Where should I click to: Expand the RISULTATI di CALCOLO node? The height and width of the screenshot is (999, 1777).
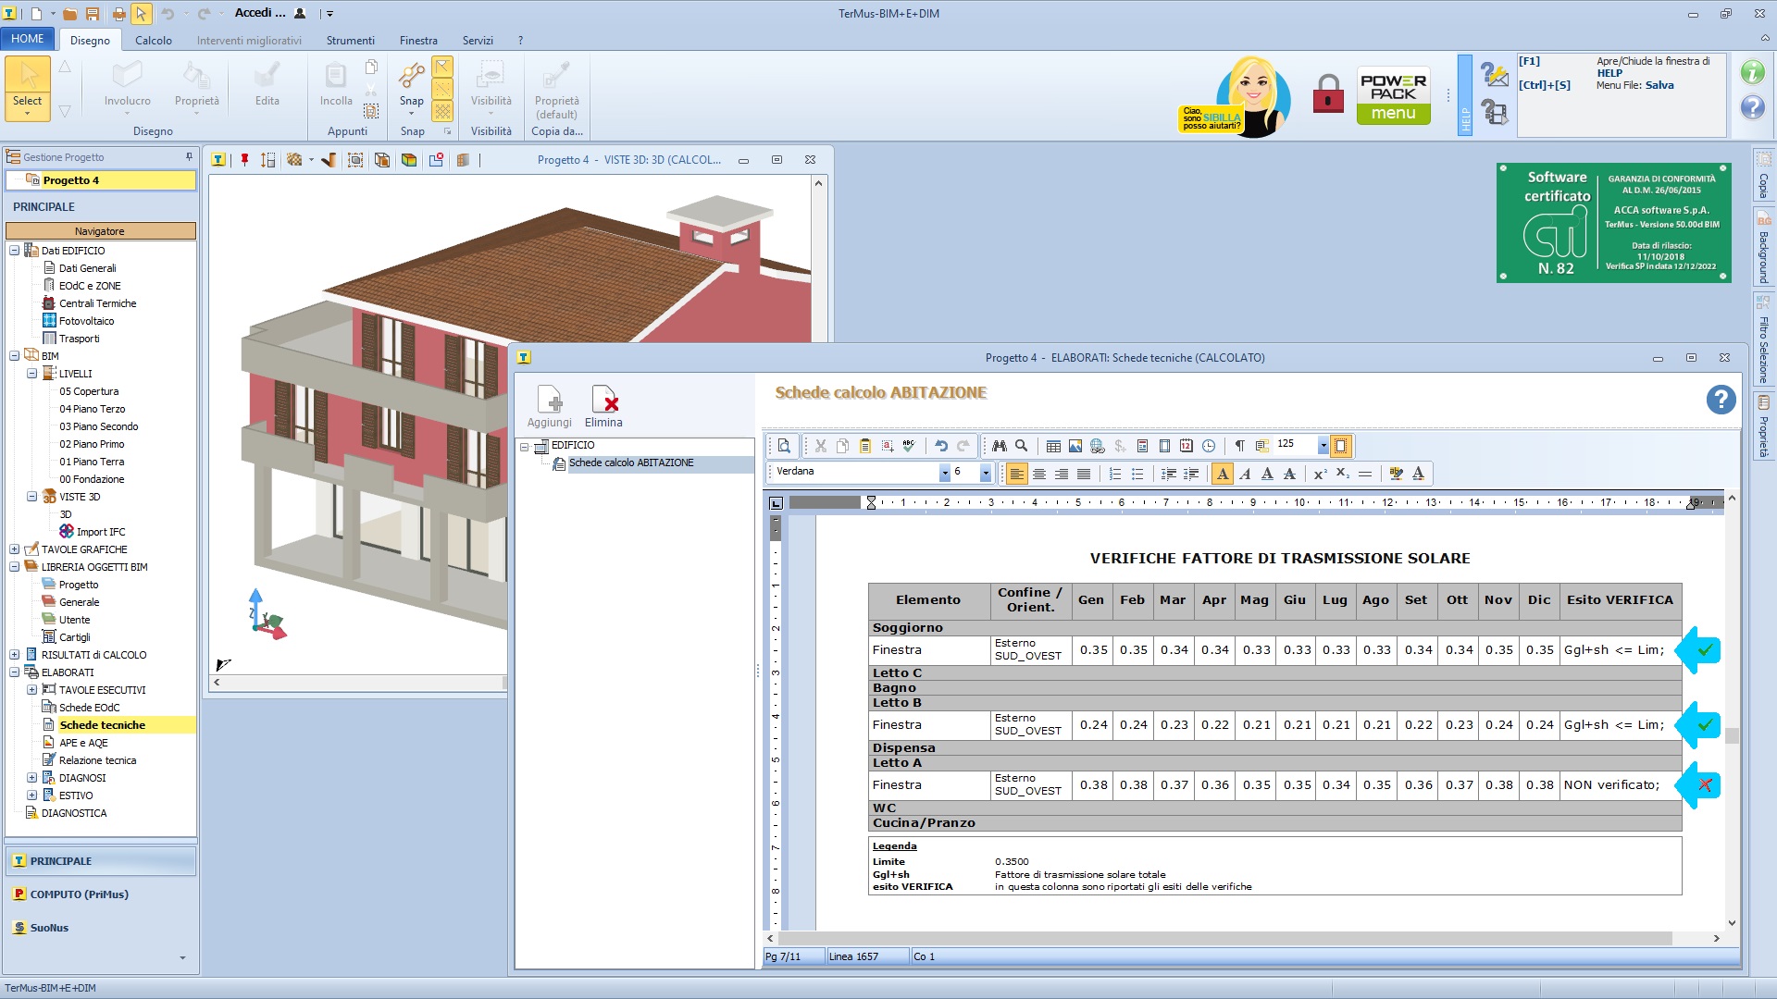15,655
